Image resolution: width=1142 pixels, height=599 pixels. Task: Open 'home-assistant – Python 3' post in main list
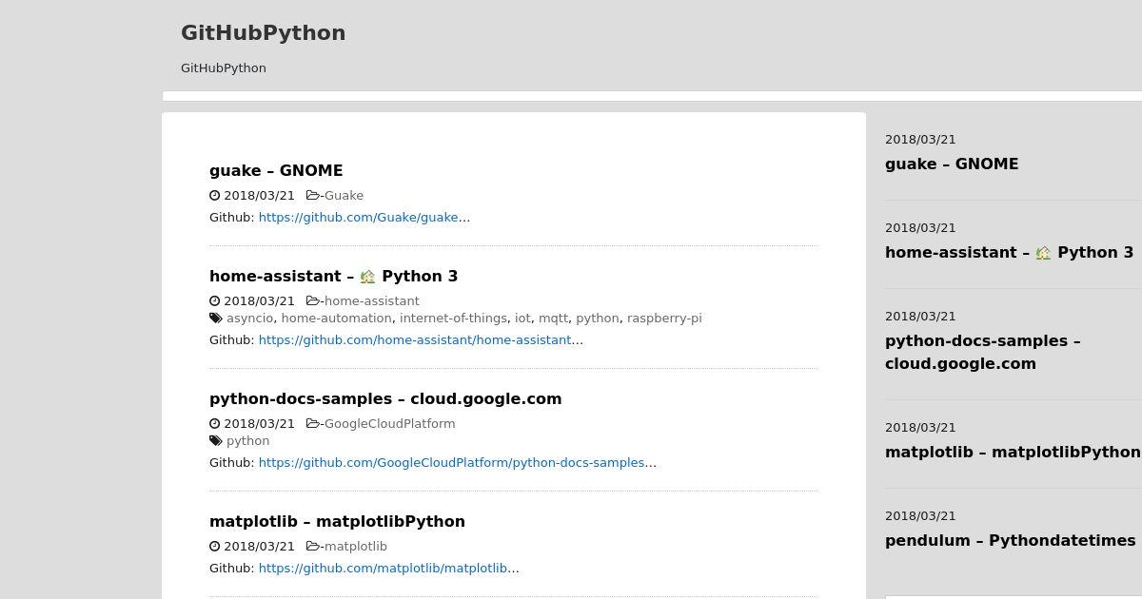point(333,277)
